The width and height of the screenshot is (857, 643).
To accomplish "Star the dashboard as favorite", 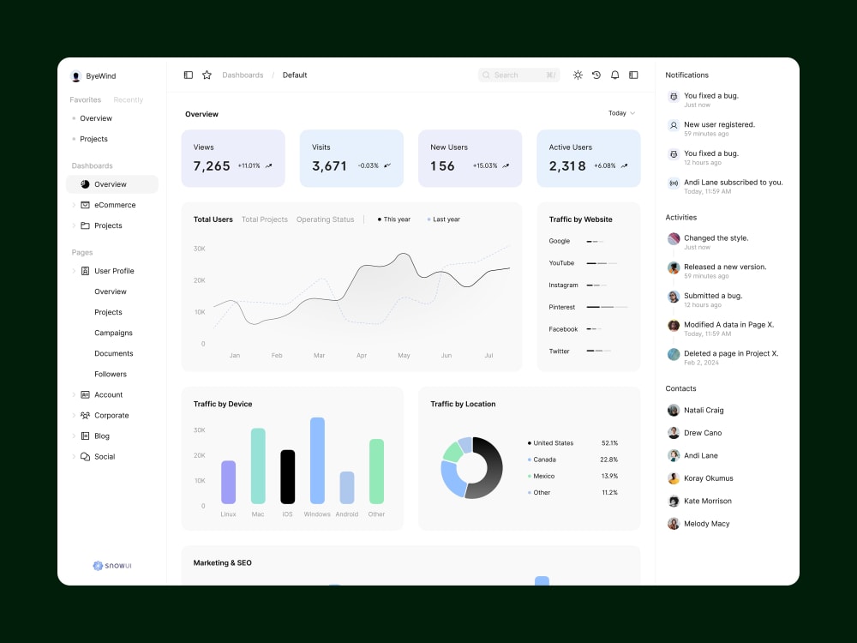I will point(207,75).
